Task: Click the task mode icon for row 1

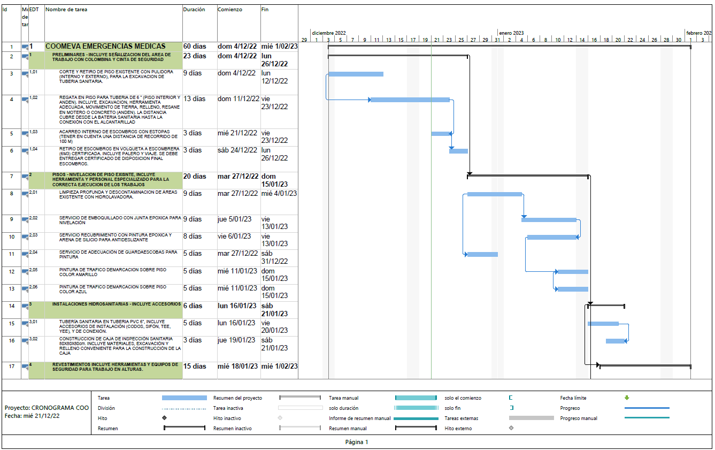Action: tap(25, 47)
